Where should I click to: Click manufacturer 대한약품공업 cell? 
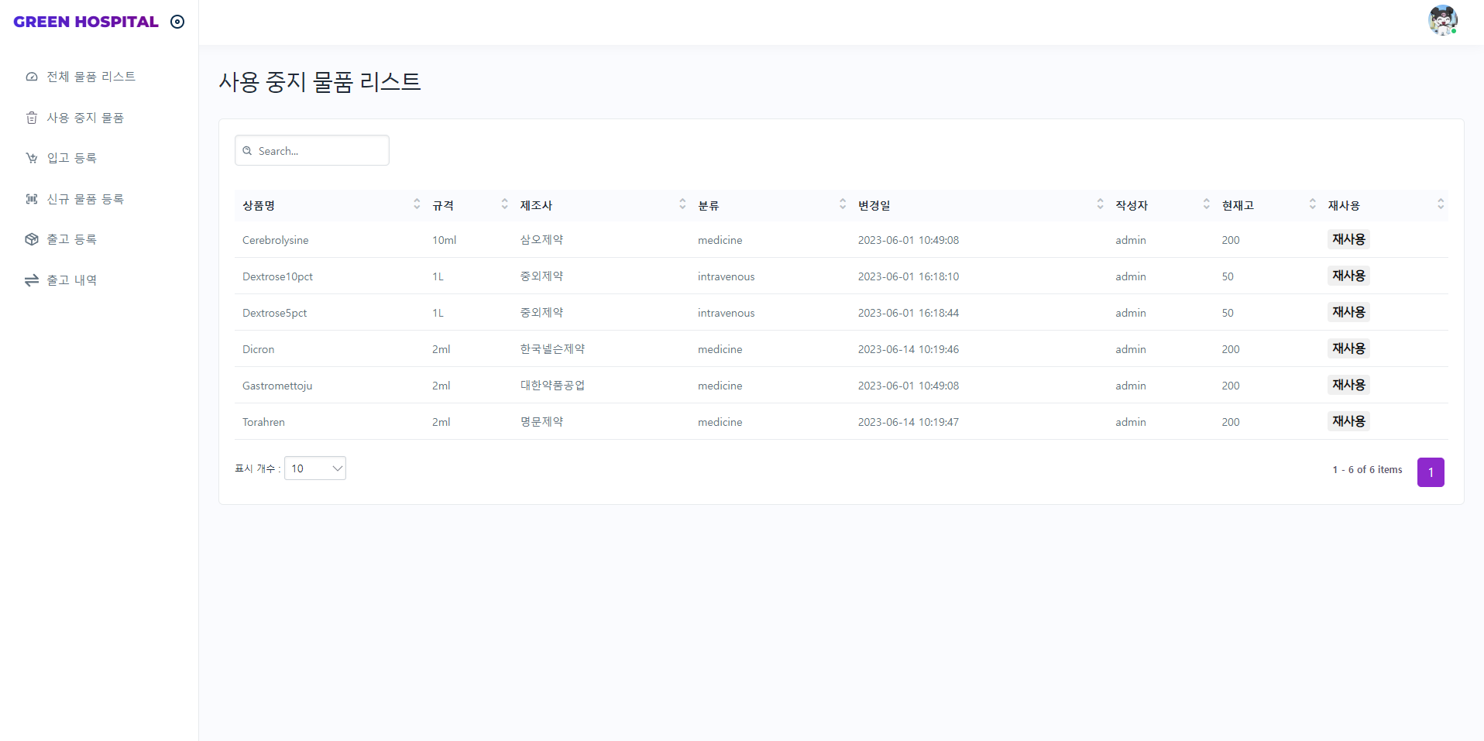pyautogui.click(x=552, y=386)
